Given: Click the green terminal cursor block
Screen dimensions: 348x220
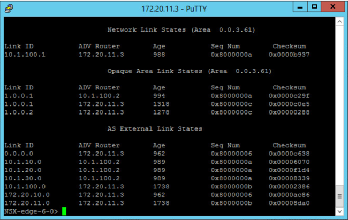Looking at the screenshot, I should pyautogui.click(x=64, y=211).
